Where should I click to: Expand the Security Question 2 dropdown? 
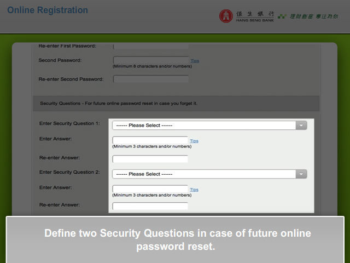[209, 174]
